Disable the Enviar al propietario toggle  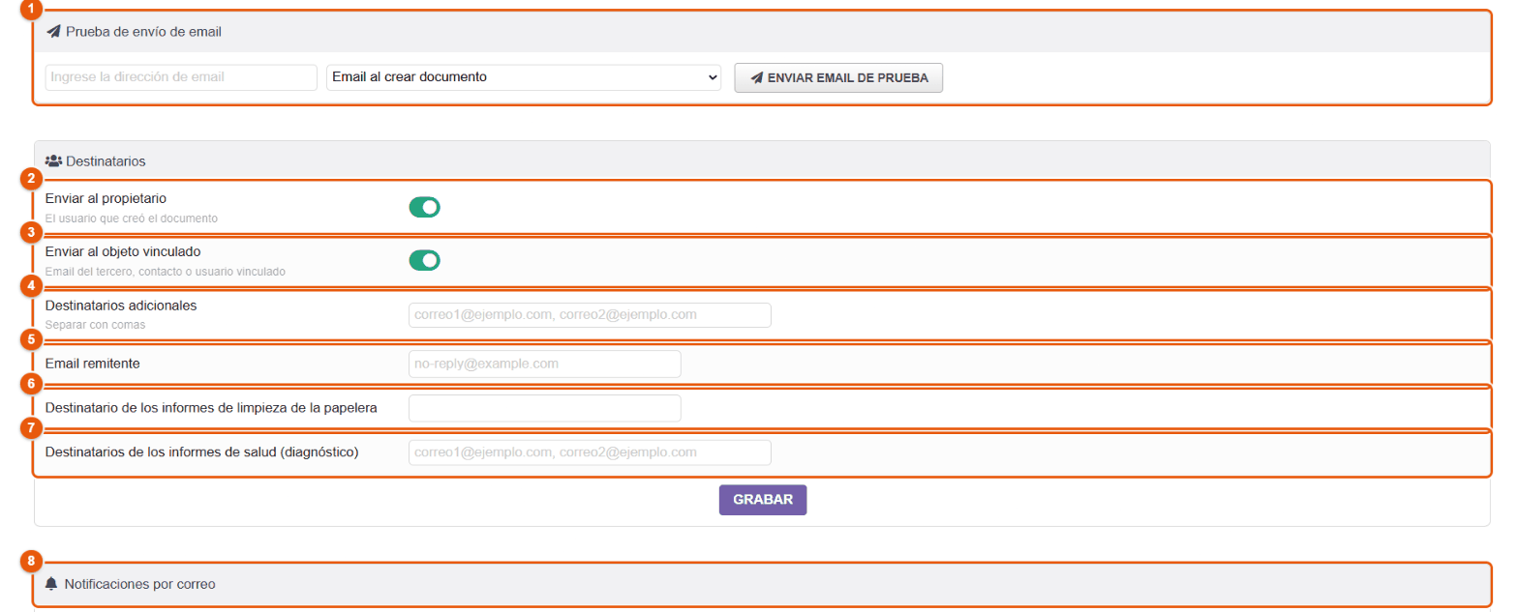pyautogui.click(x=425, y=207)
